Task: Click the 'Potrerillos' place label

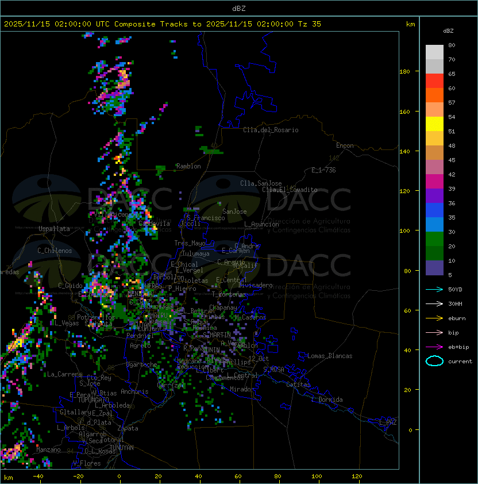Action: pos(96,317)
